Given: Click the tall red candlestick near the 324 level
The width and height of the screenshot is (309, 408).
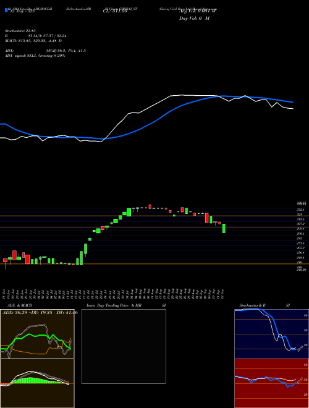Looking at the screenshot, I should click(207, 218).
